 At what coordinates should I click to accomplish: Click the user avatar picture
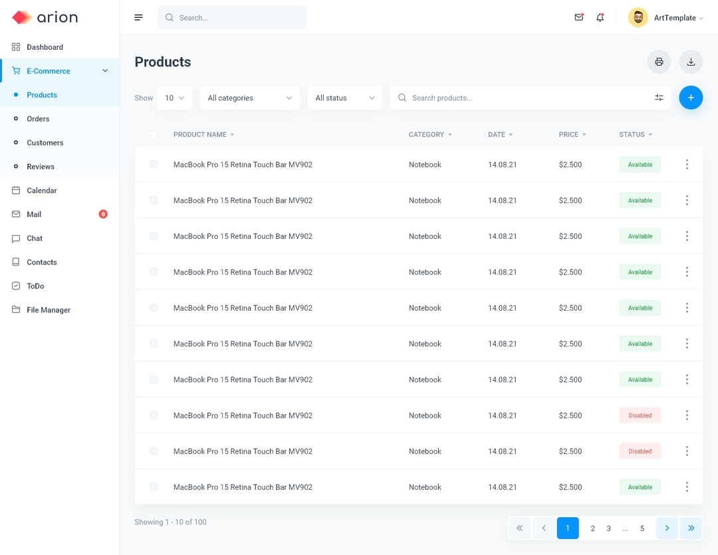pos(638,17)
